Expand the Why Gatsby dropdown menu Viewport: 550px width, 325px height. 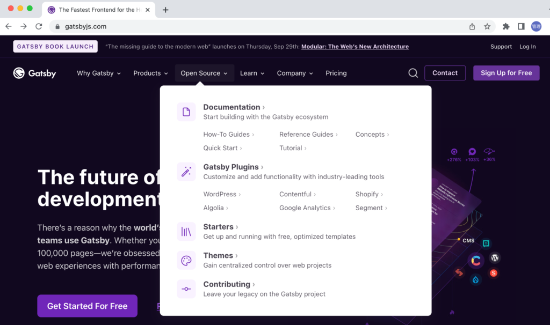(99, 73)
